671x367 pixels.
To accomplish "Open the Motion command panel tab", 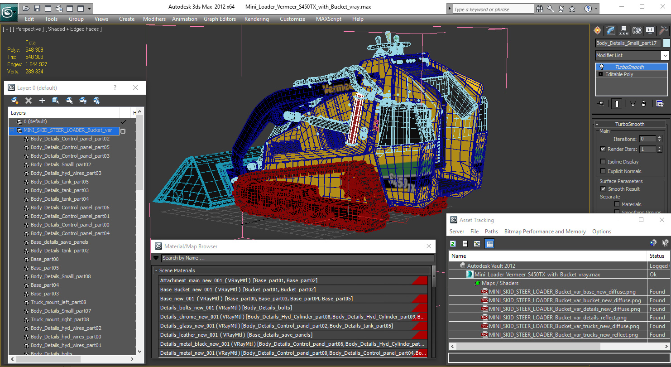I will pos(637,30).
